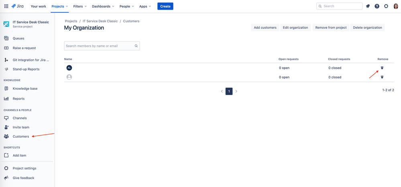This screenshot has height=187, width=401.
Task: Click the Name column header
Action: 68,59
